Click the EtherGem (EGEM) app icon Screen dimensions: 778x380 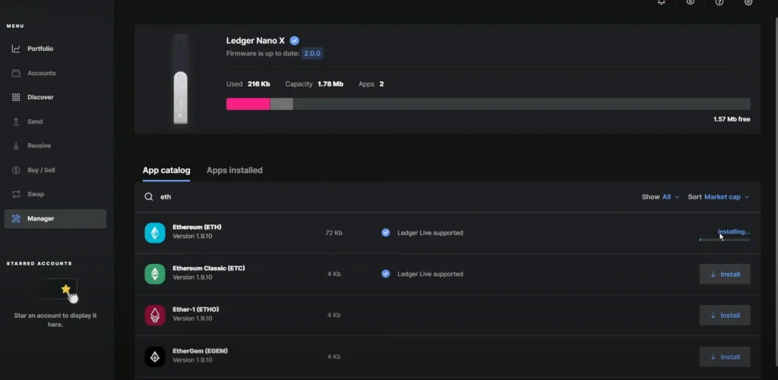pos(155,356)
